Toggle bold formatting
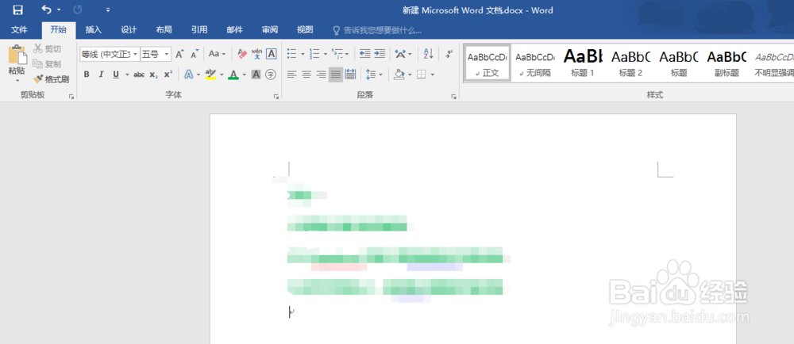This screenshot has height=344, width=794. 87,75
